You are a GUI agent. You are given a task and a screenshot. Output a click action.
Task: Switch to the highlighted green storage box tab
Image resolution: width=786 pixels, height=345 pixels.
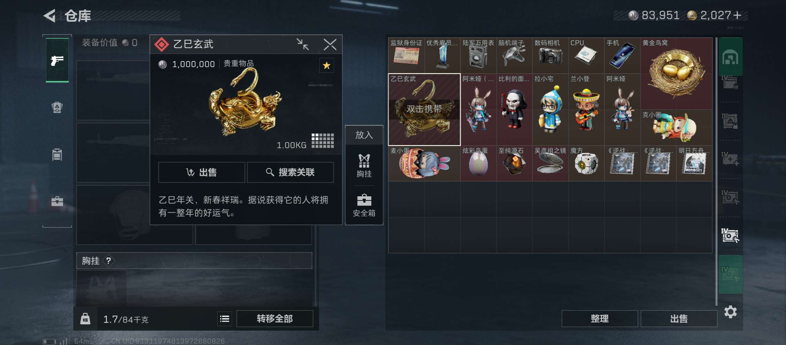tap(730, 274)
